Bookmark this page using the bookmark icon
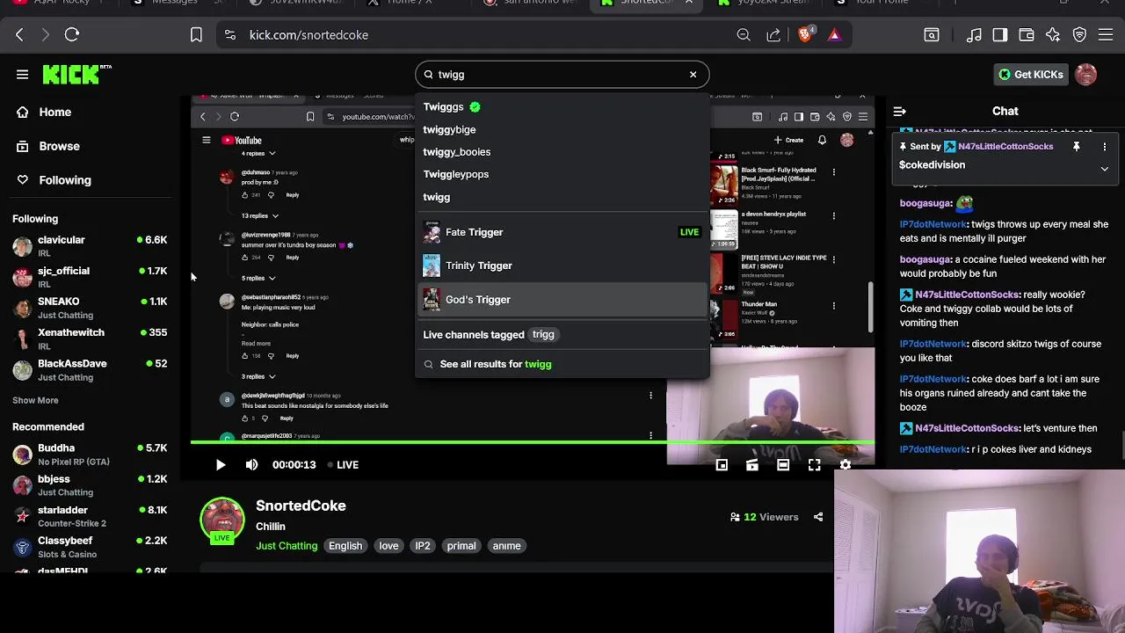The width and height of the screenshot is (1125, 633). [x=196, y=35]
